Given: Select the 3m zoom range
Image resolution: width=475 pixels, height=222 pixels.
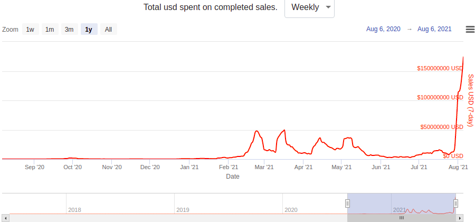Looking at the screenshot, I should 69,30.
